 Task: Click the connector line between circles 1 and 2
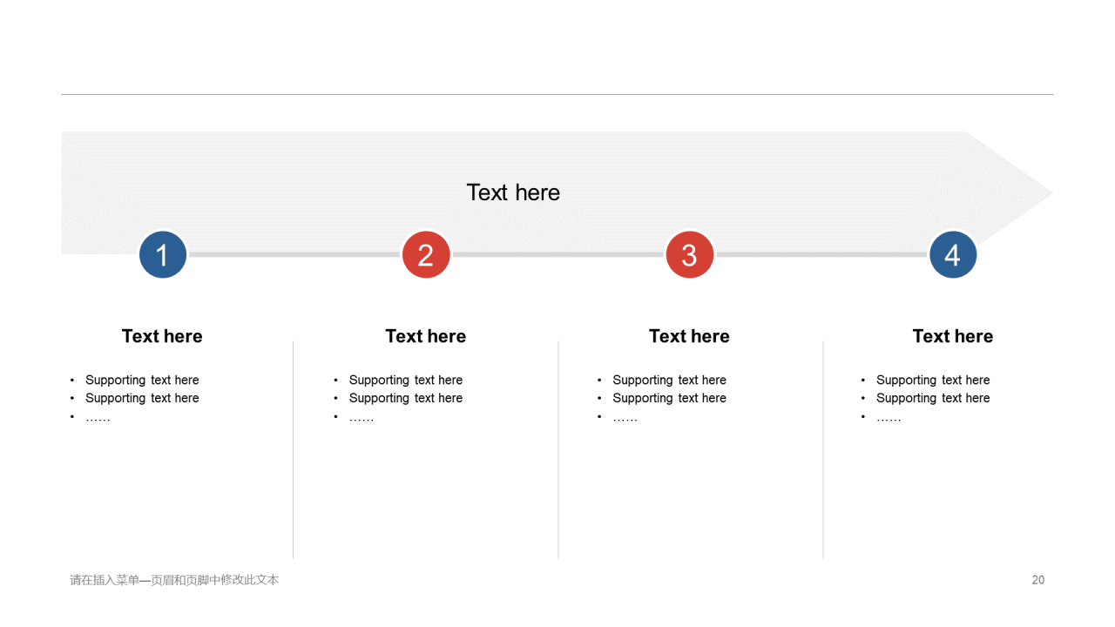(x=294, y=254)
